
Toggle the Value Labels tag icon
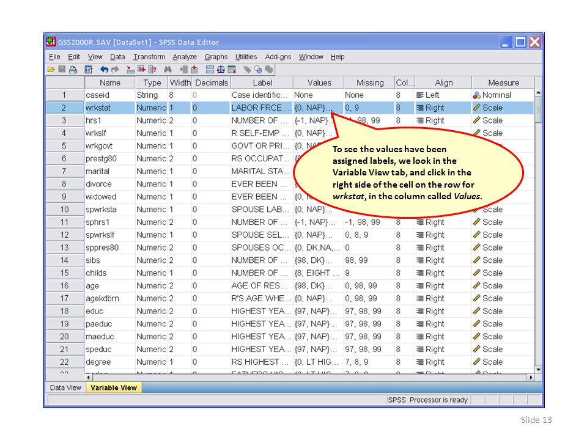click(247, 69)
